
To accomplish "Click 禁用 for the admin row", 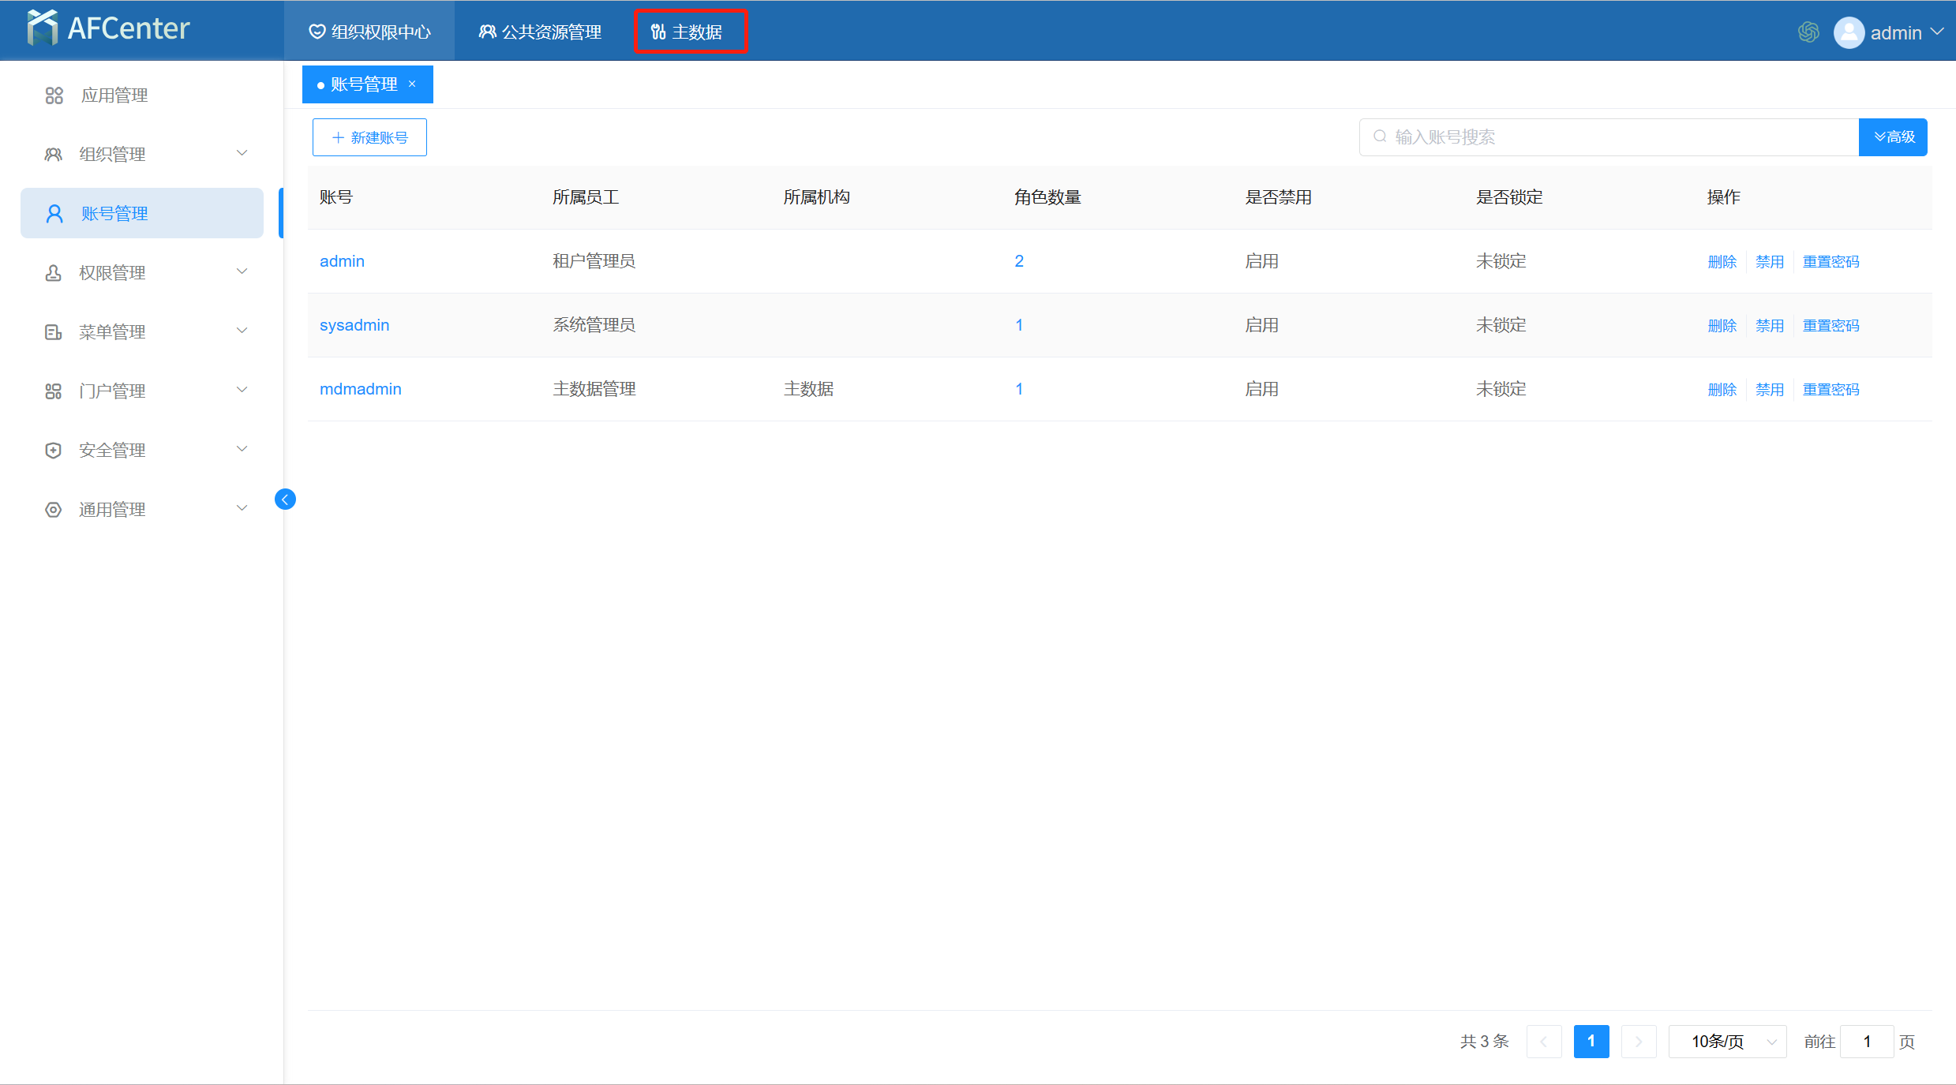I will tap(1770, 262).
